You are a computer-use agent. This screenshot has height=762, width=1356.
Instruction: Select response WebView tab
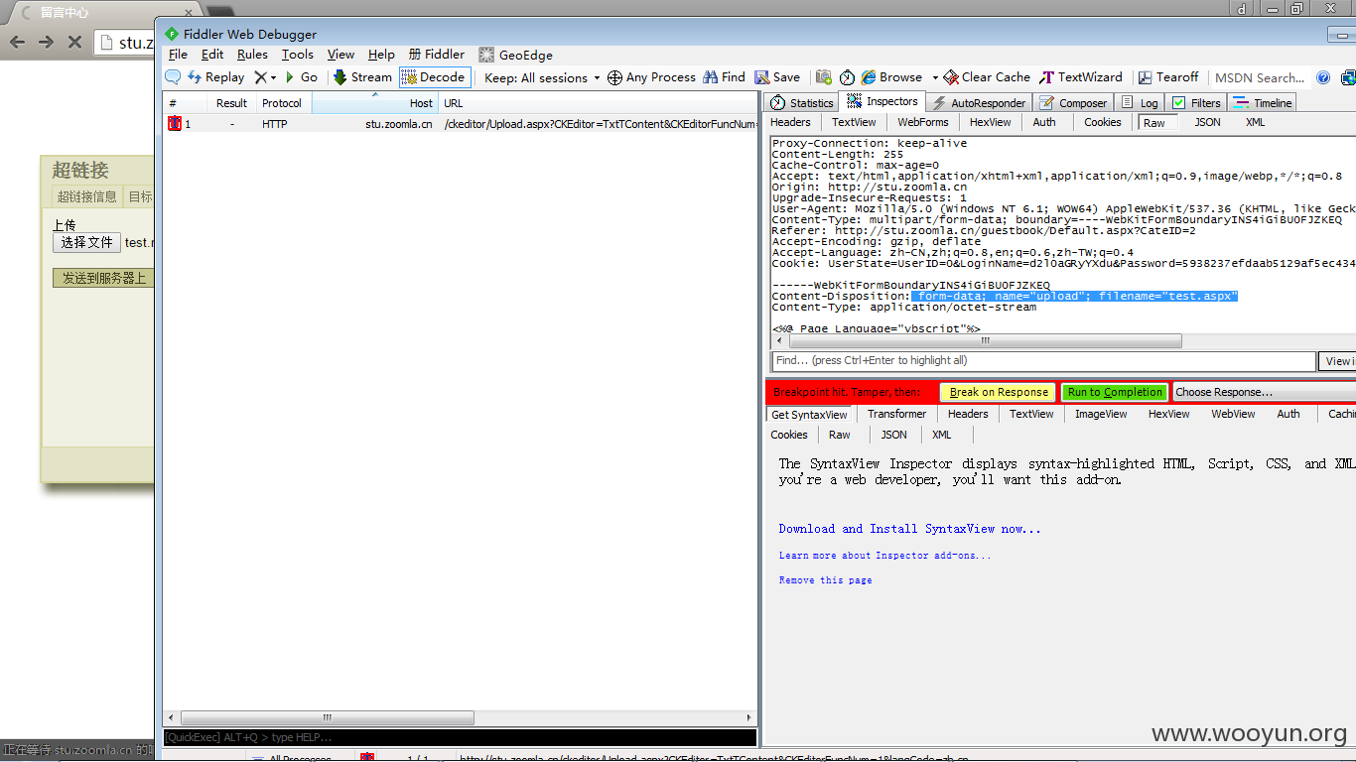(1233, 414)
